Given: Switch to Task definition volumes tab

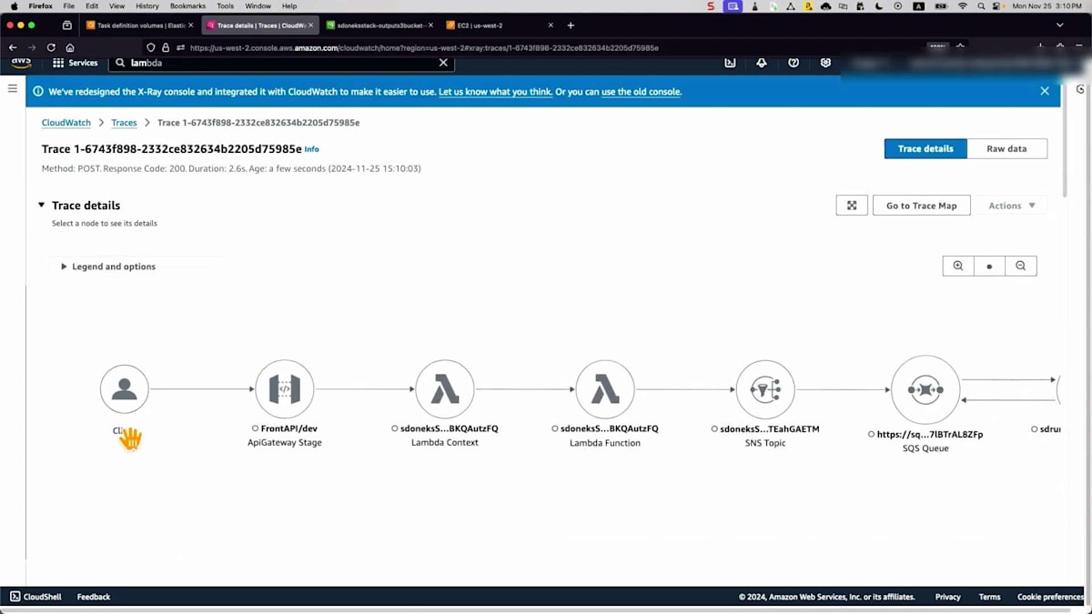Looking at the screenshot, I should click(x=138, y=25).
